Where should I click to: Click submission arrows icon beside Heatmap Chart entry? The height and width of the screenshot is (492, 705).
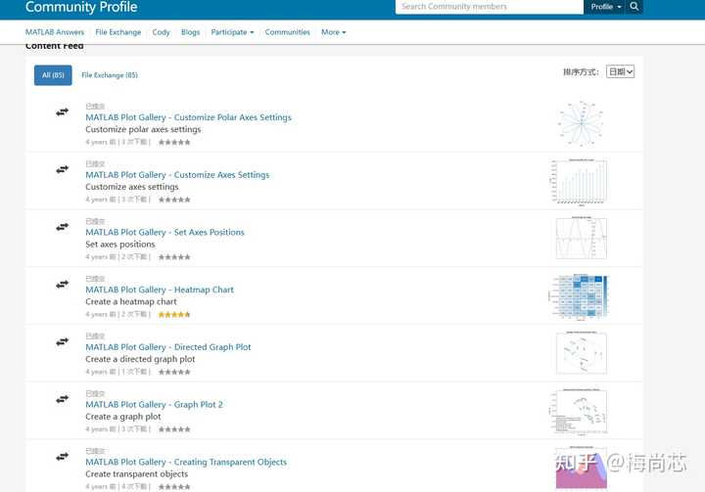(x=62, y=285)
